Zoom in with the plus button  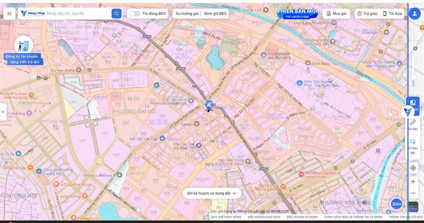(x=413, y=182)
